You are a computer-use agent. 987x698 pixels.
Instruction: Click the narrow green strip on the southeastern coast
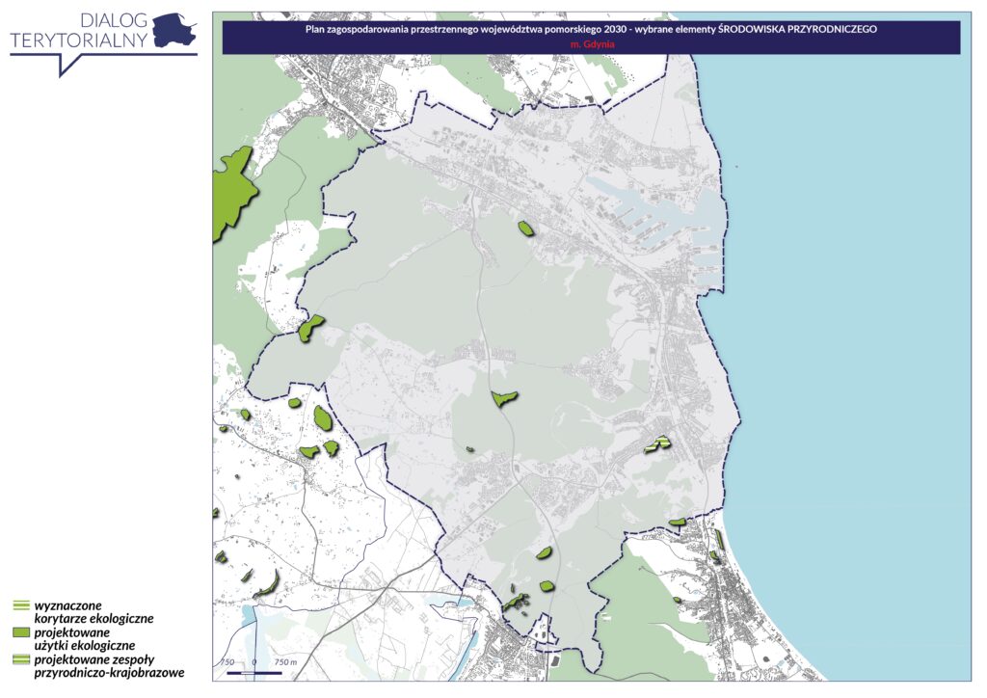pyautogui.click(x=720, y=540)
